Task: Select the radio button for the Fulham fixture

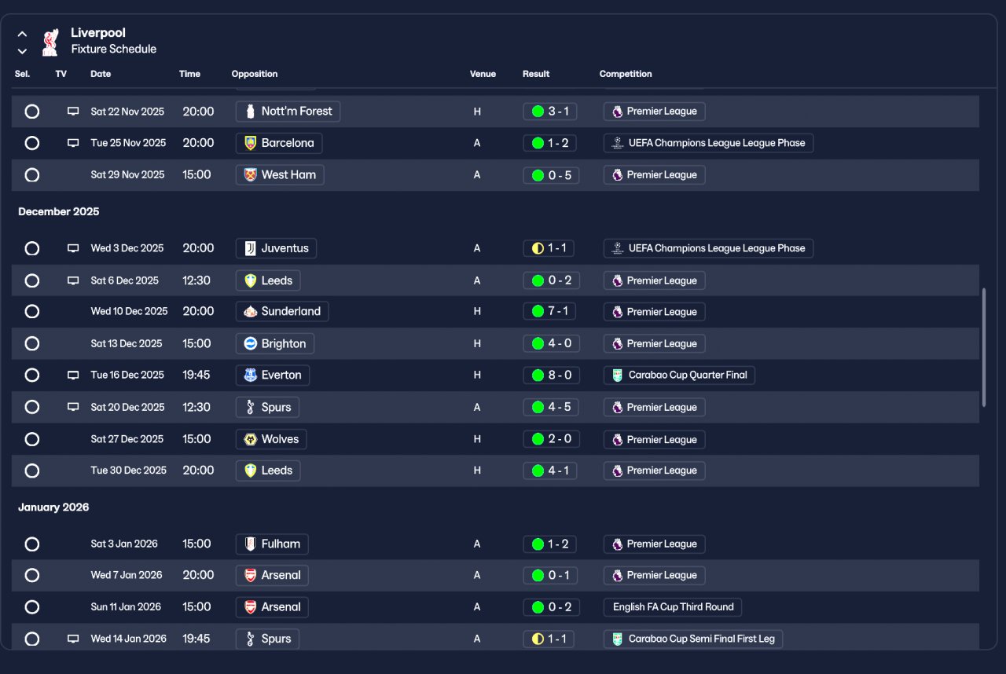Action: tap(32, 544)
